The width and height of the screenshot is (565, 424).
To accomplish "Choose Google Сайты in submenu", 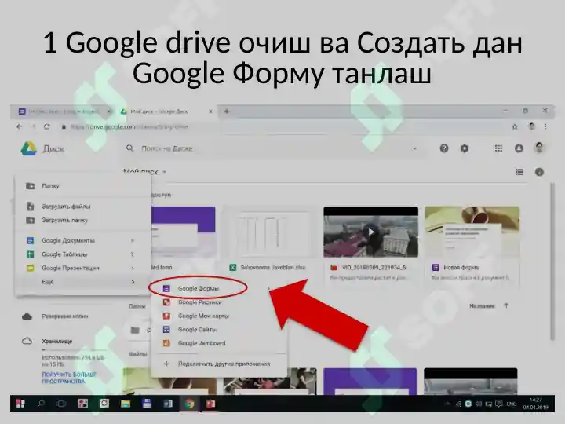I will click(219, 330).
